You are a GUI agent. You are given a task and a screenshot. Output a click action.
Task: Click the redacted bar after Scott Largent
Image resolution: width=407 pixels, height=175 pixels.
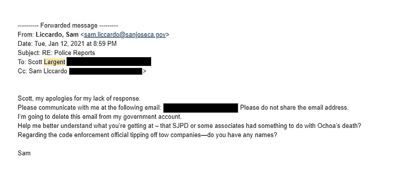[x=109, y=62]
